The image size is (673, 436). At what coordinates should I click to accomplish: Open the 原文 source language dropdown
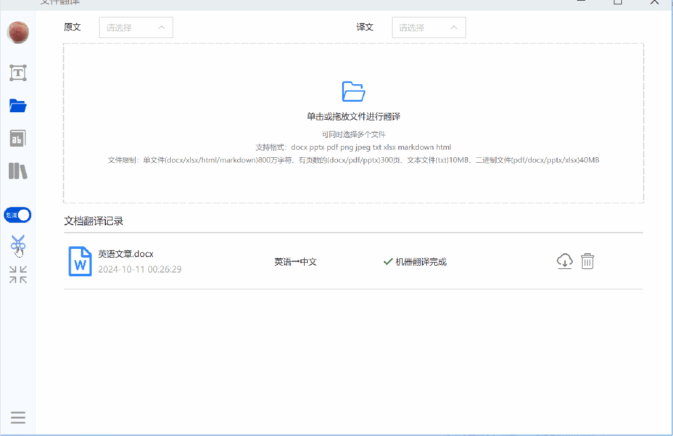[136, 27]
